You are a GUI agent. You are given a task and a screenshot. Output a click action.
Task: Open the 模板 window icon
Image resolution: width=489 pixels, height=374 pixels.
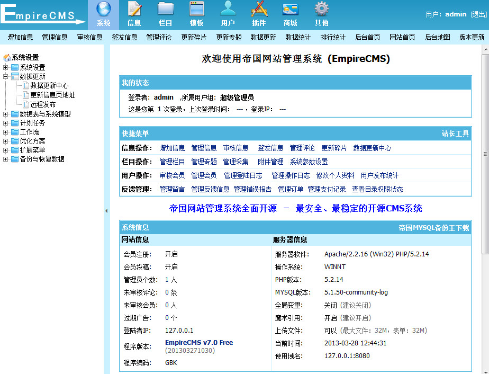click(x=197, y=9)
